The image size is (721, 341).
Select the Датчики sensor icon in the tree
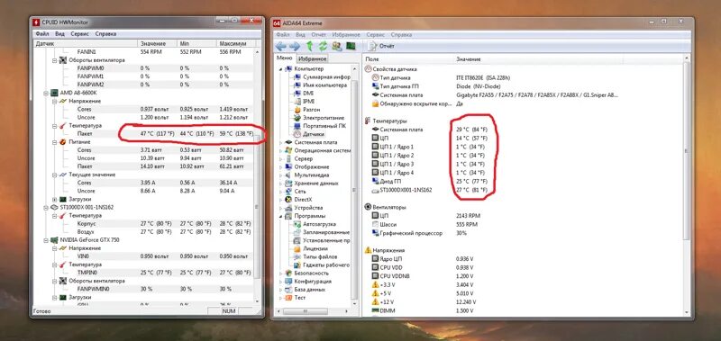(x=297, y=134)
